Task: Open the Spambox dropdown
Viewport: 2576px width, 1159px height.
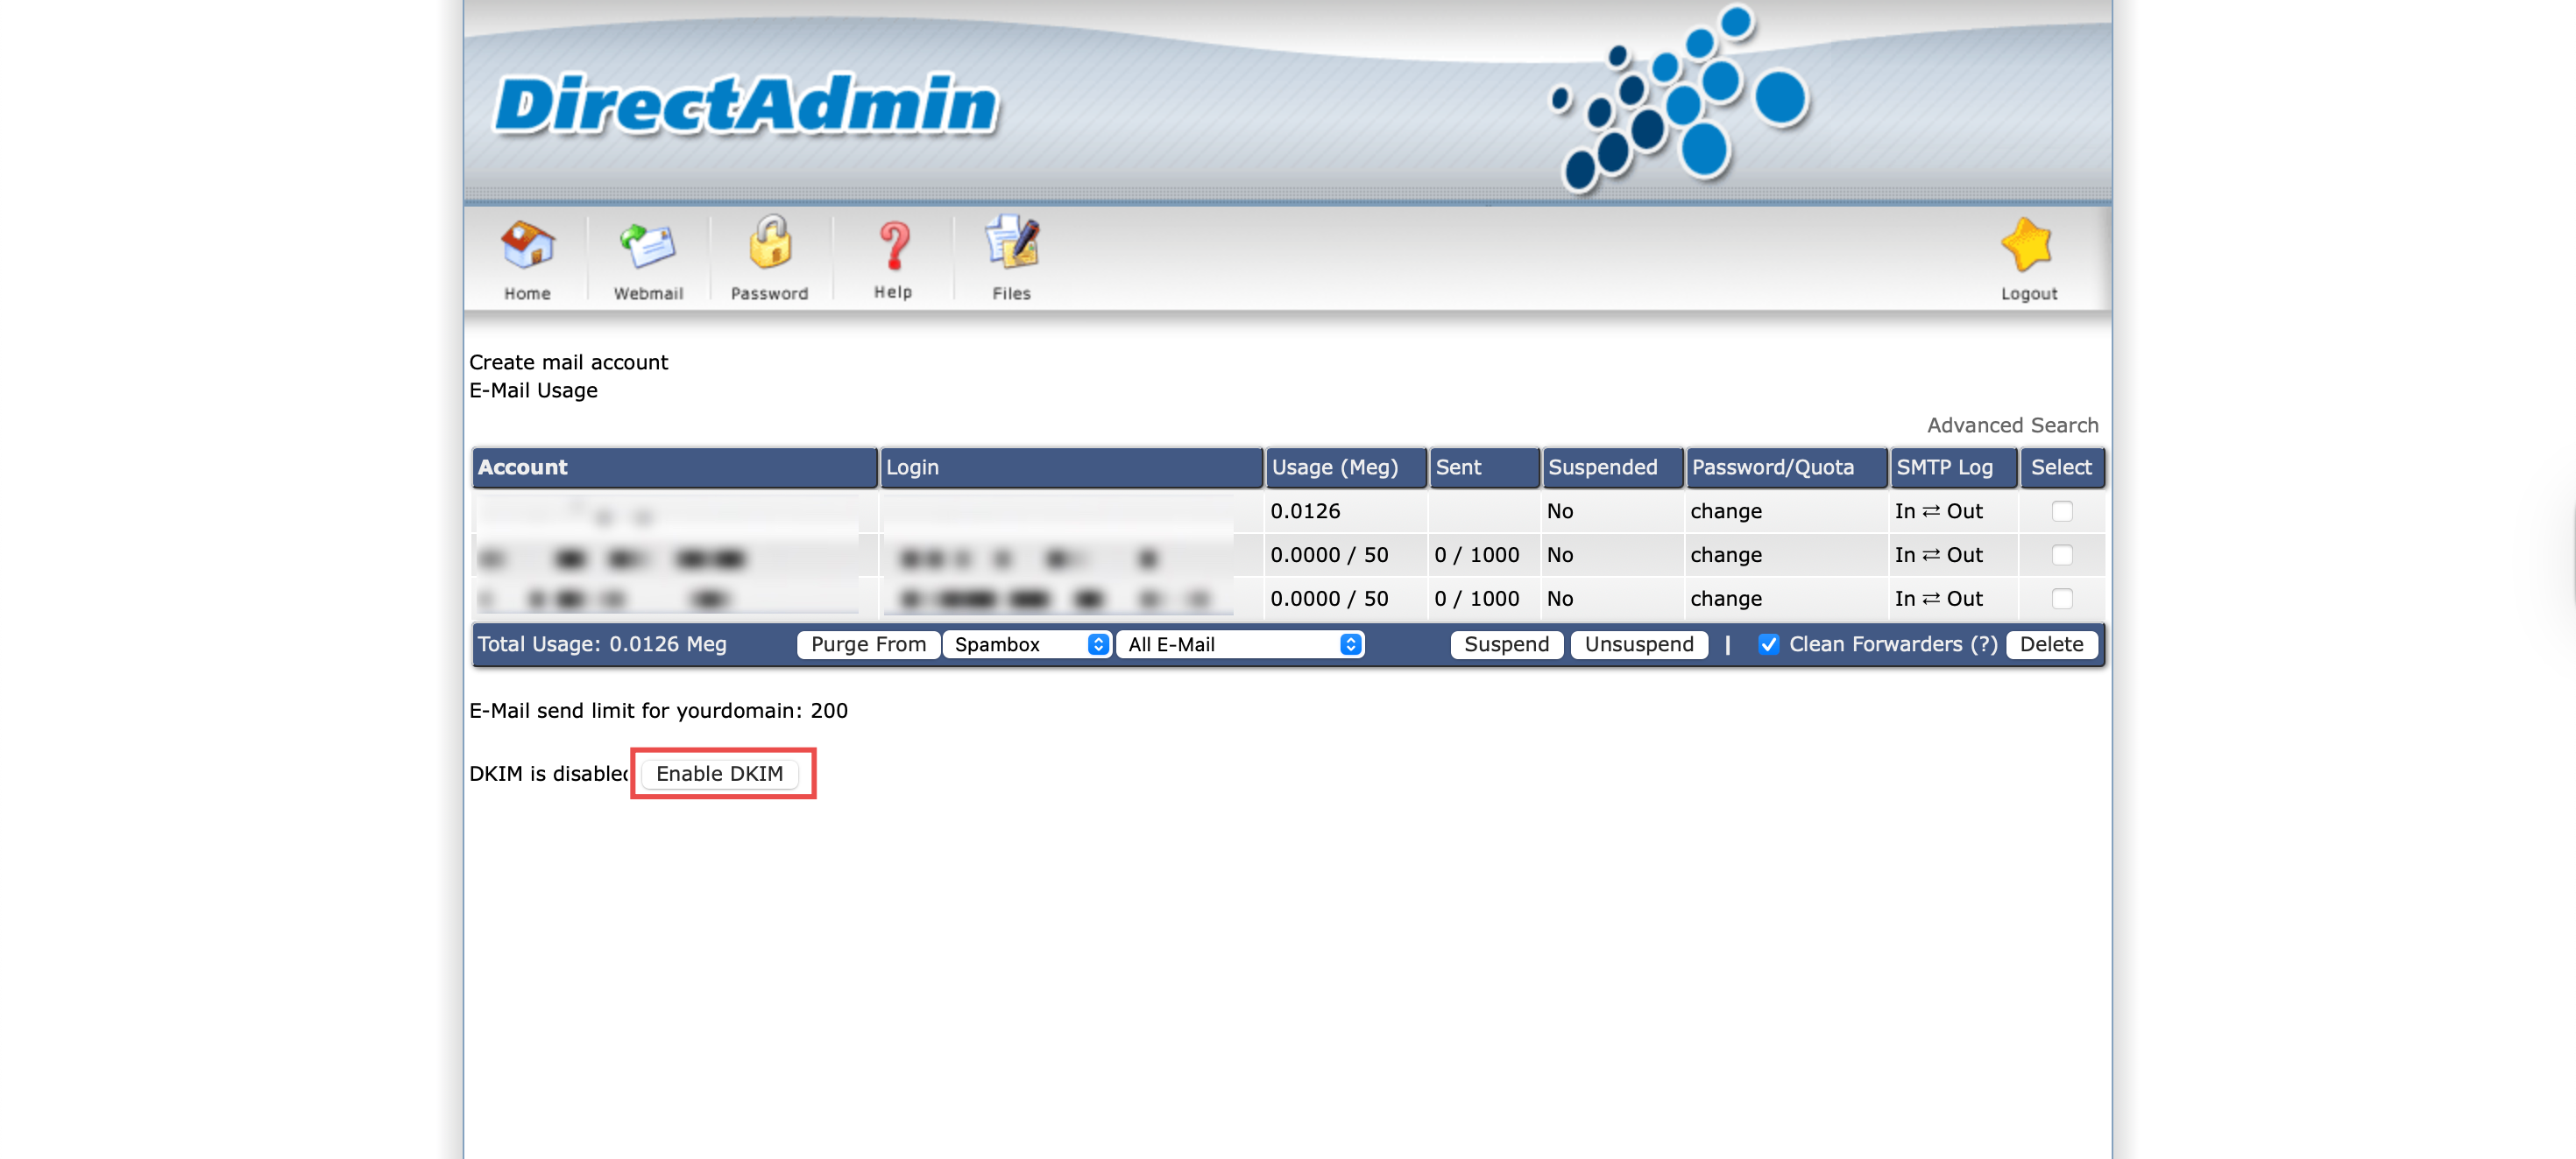Action: click(x=1027, y=644)
